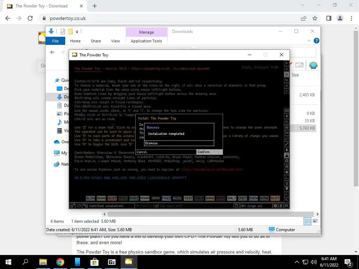The height and width of the screenshot is (269, 359).
Task: Click Downloads arrow icon in Explorer sidebar
Action: point(60,97)
